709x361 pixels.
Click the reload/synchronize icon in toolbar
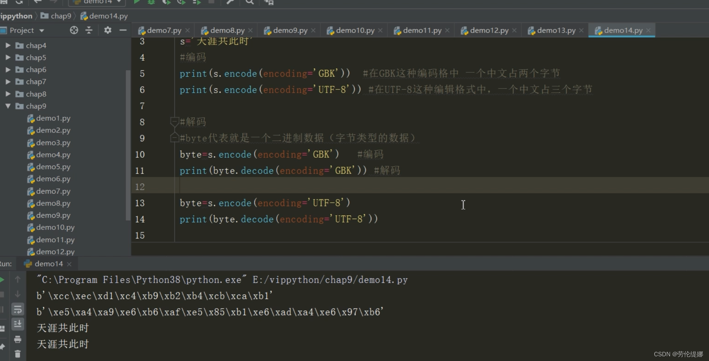click(19, 2)
